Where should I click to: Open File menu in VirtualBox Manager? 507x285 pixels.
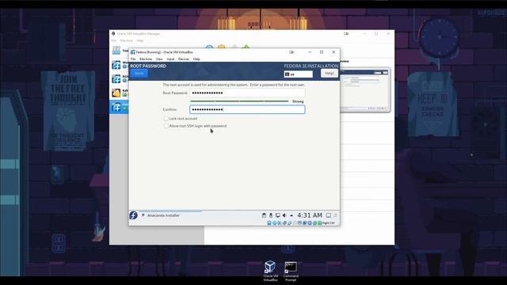point(114,40)
